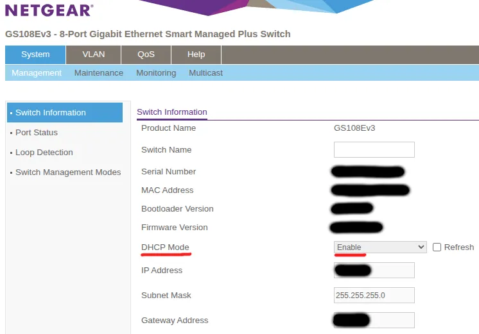Click the Gateway Address field
Viewport: 479px width, 334px height.
(374, 321)
